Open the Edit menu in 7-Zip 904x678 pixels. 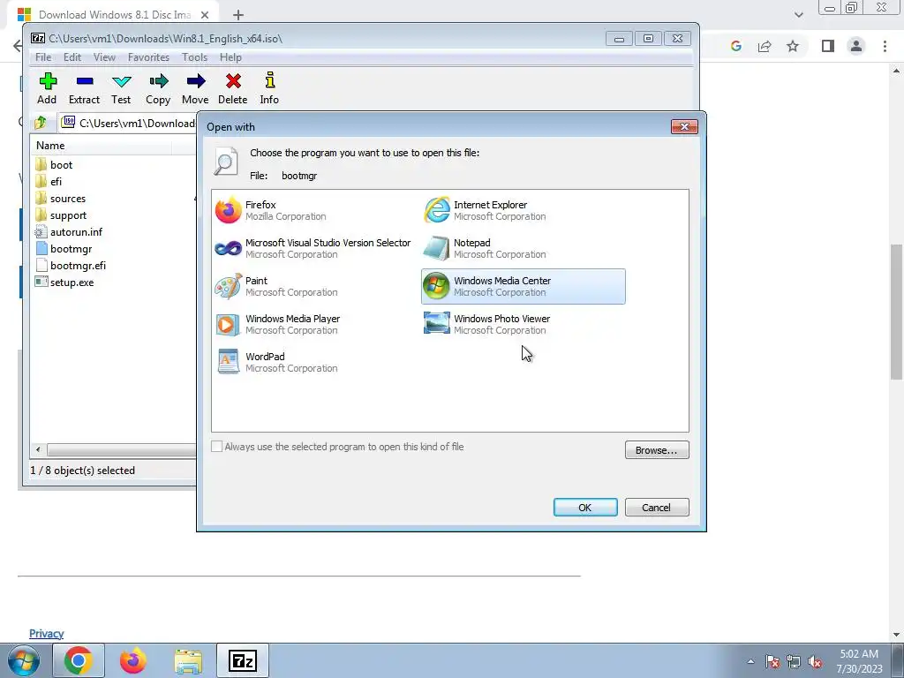coord(72,57)
